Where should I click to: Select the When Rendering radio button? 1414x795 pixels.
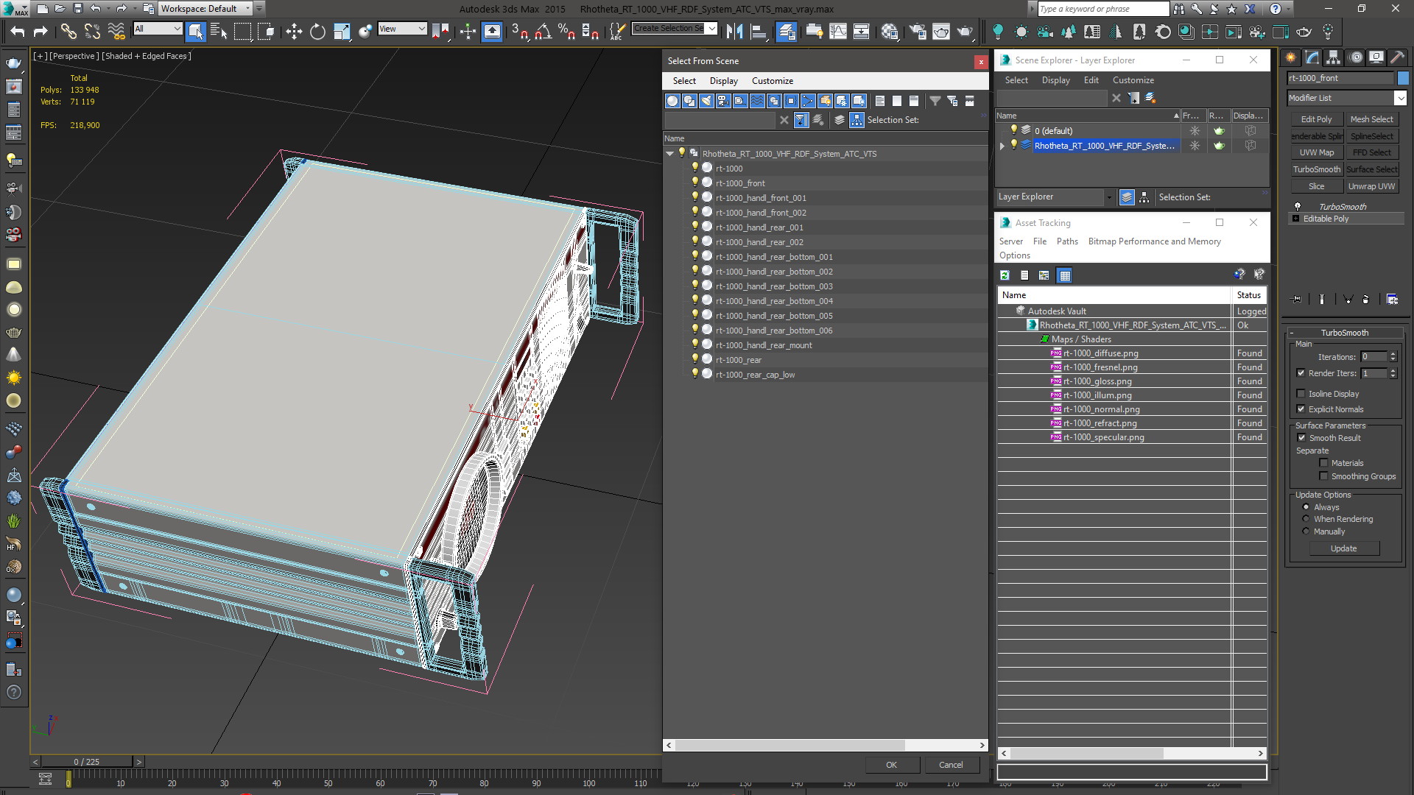(1306, 519)
